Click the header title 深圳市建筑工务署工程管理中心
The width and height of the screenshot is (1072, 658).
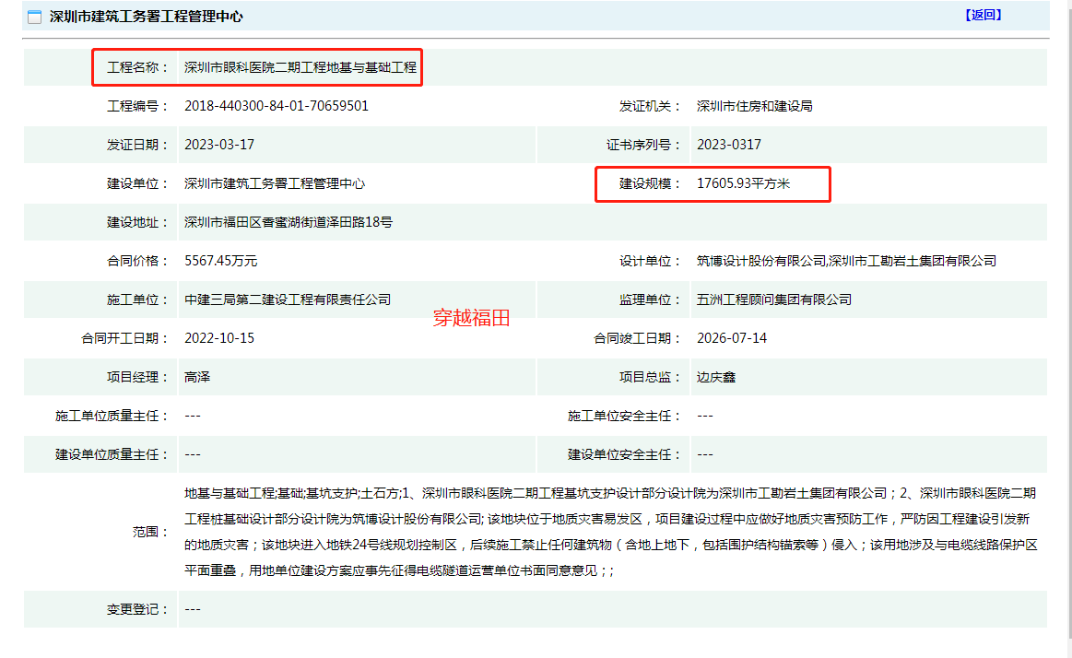(x=146, y=18)
